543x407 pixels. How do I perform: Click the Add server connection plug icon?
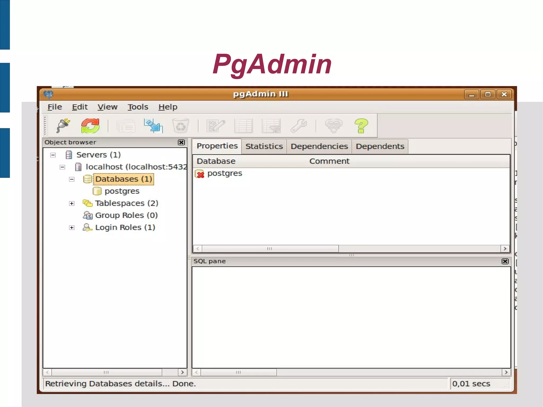coord(63,126)
